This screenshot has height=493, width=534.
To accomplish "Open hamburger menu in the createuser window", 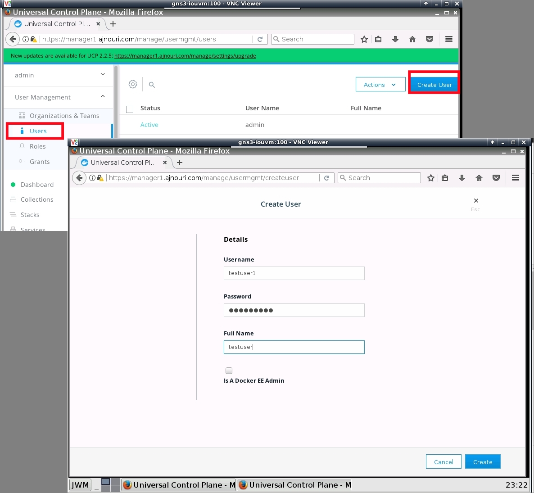I will [x=516, y=178].
